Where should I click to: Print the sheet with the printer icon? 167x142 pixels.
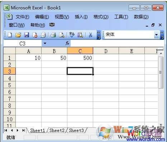pos(53,35)
